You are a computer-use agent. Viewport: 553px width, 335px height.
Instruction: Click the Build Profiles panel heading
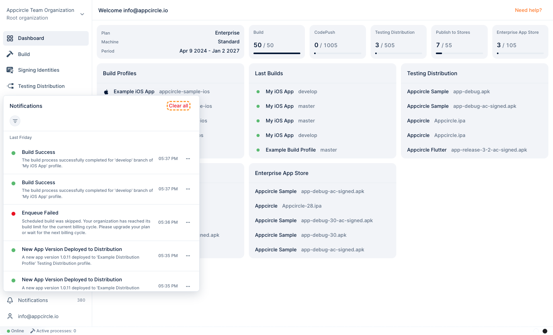(119, 73)
